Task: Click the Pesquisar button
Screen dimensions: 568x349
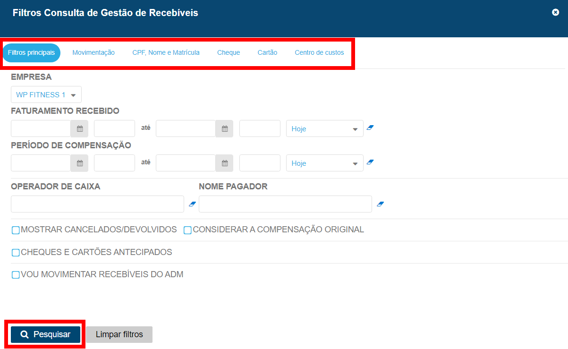Action: (46, 334)
